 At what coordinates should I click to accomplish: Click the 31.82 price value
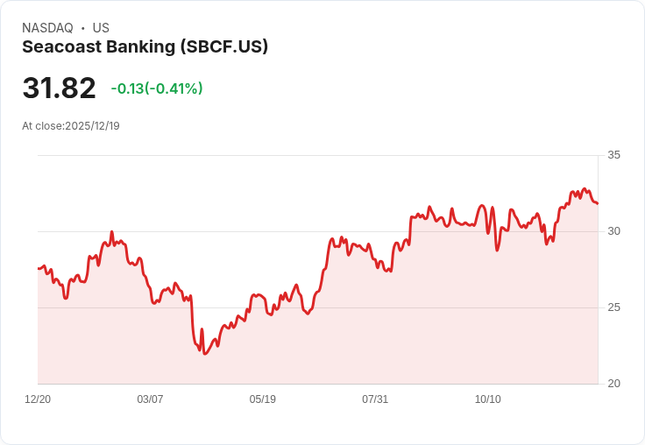point(59,88)
